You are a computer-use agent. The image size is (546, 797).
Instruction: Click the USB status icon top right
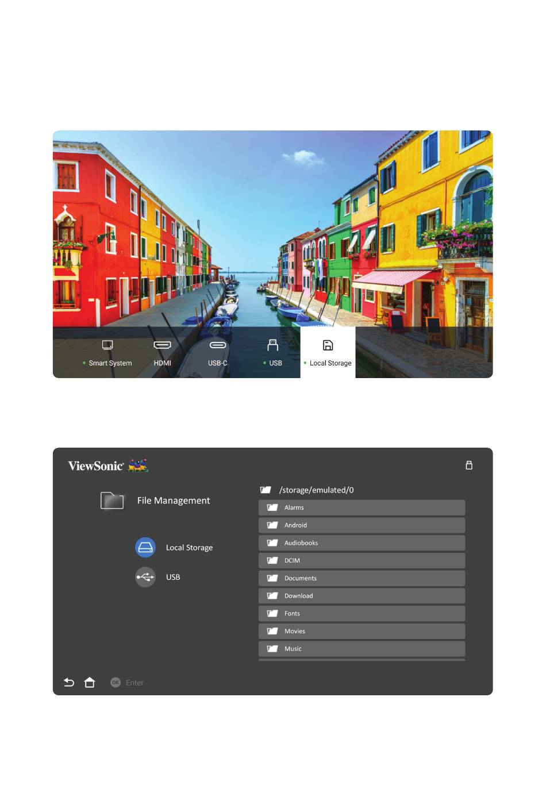469,465
